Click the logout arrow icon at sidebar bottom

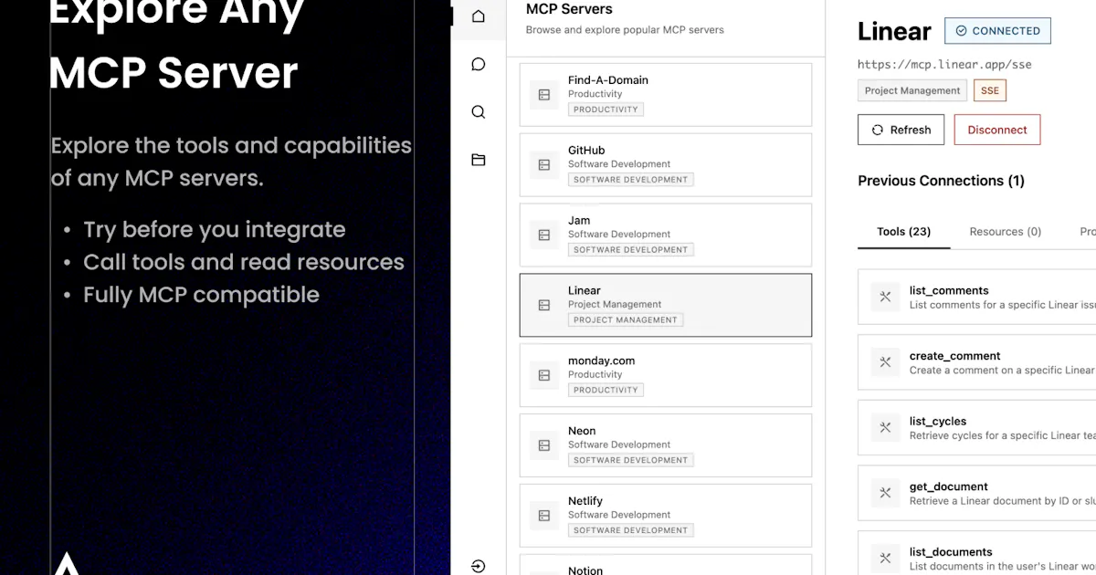tap(479, 566)
